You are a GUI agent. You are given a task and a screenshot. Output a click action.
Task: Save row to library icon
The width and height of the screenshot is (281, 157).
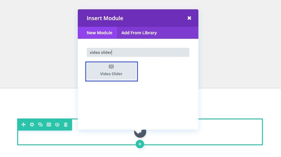coord(57,125)
